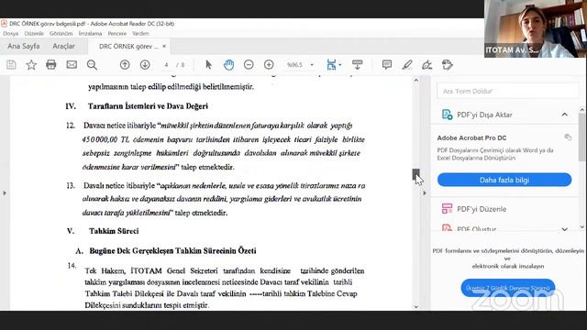The image size is (587, 330).
Task: Click Daha fazla bilgi button
Action: click(x=504, y=180)
